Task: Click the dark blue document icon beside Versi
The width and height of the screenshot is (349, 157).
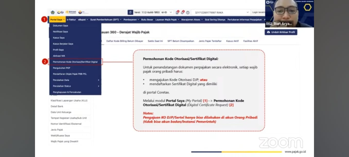Action: [130, 12]
